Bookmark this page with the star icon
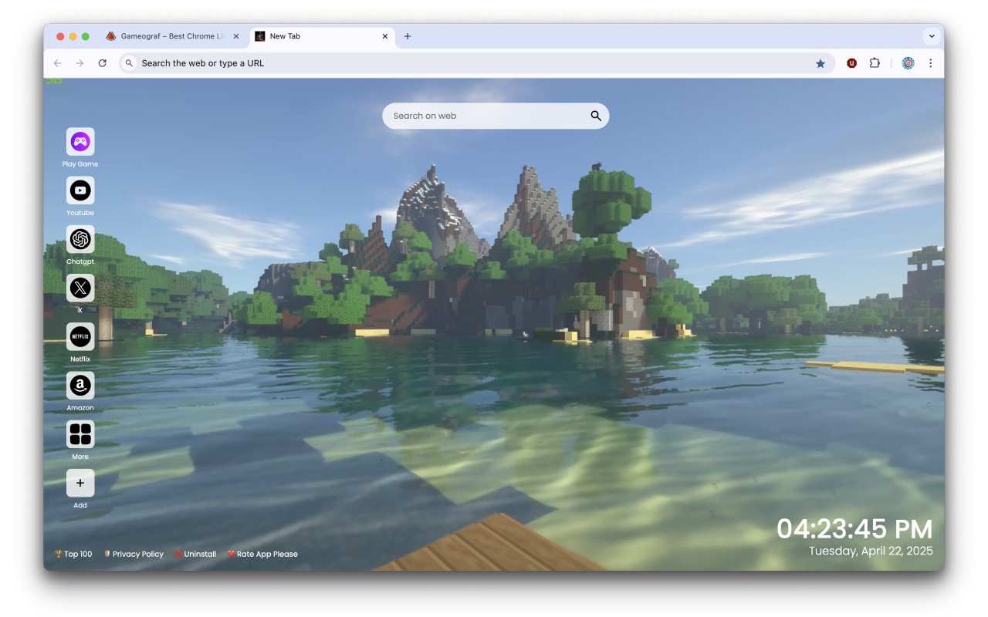 821,62
